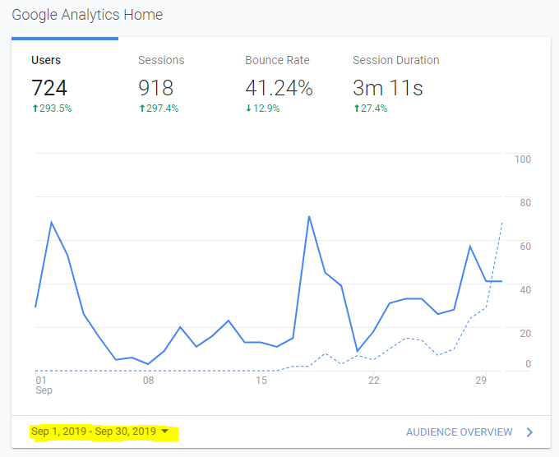559x457 pixels.
Task: Open the Sep 1 - Sep 30, 2019 date range dropdown
Action: [99, 432]
